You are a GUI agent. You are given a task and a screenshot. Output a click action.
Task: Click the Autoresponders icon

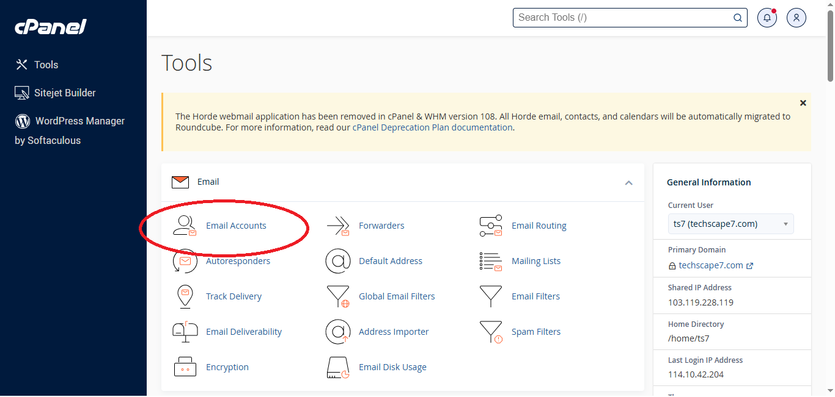[185, 261]
